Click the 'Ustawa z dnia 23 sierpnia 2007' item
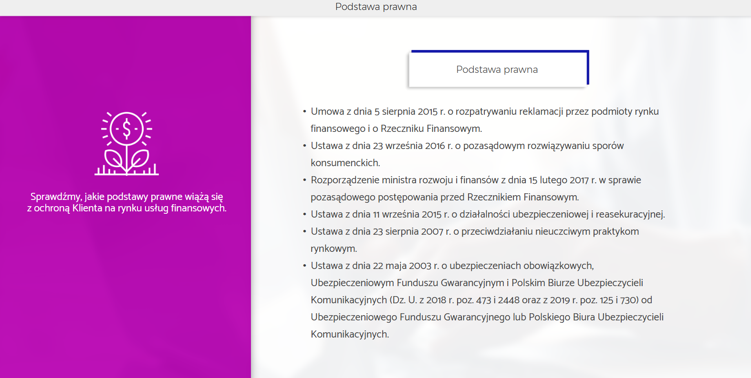This screenshot has height=378, width=751. (475, 231)
